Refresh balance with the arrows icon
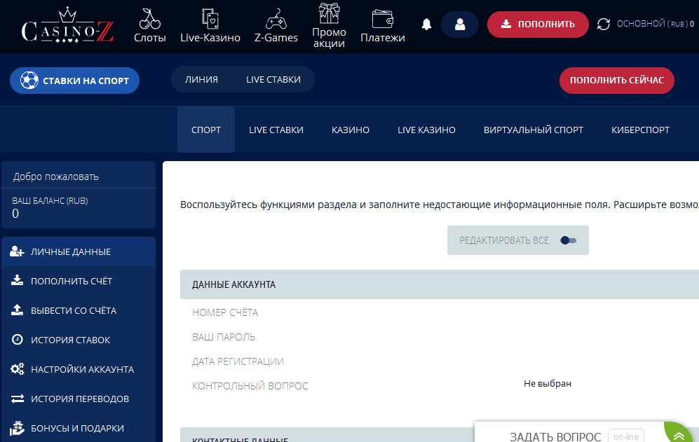Screen dimensions: 699x442 604,25
